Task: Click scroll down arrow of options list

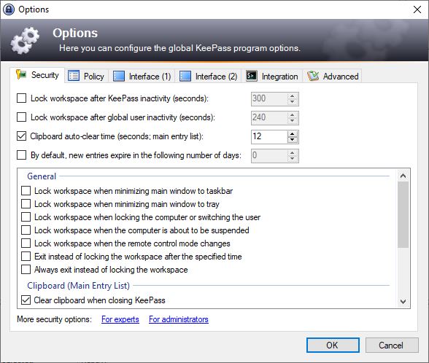Action: tap(403, 302)
